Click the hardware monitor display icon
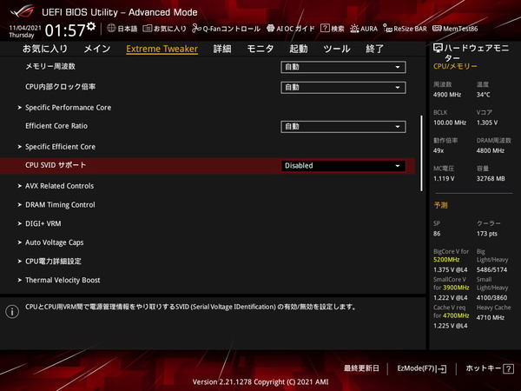 (438, 49)
